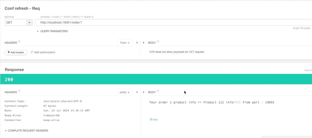Click help icon next to response HEADERS

point(19,91)
